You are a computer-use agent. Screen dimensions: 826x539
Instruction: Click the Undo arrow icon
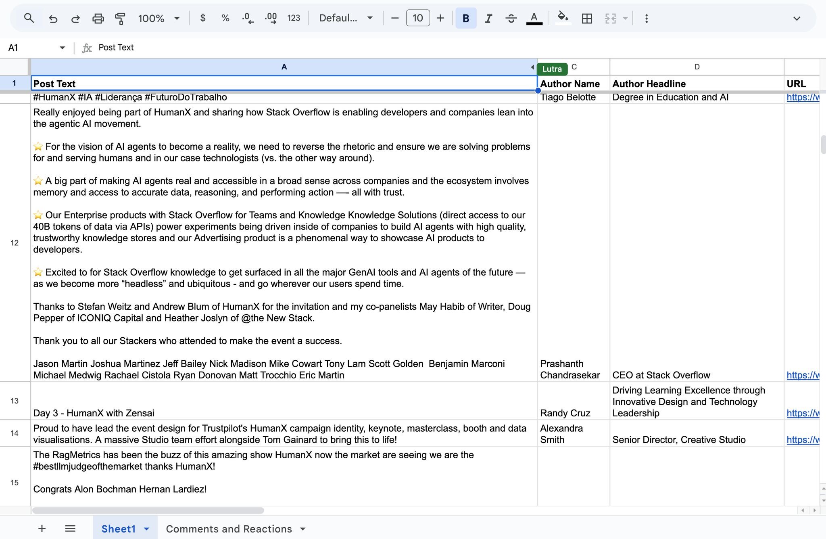click(53, 19)
